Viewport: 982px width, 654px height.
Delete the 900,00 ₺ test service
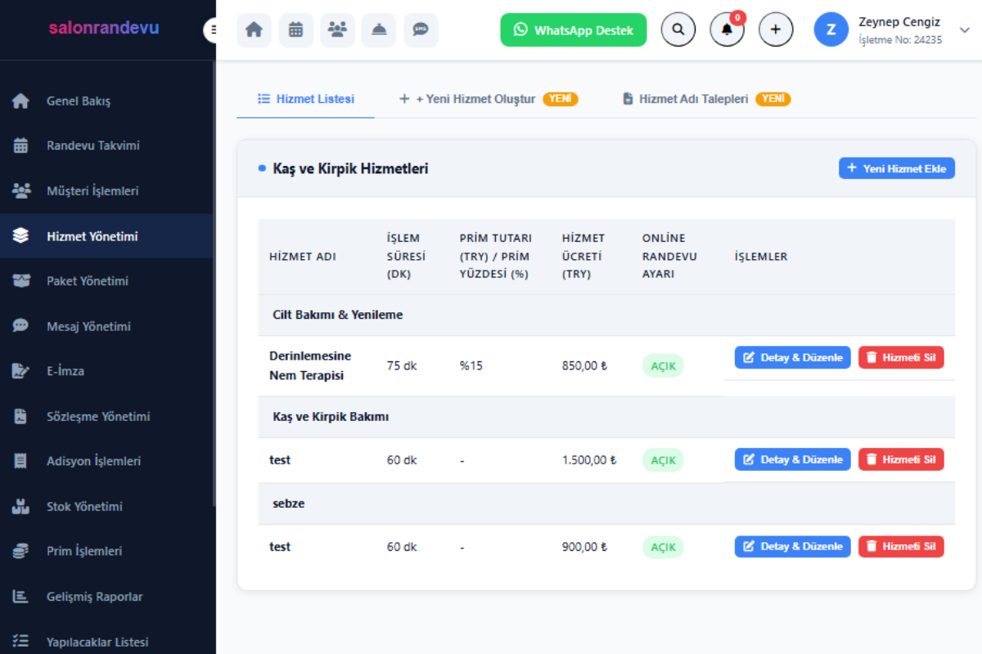click(x=900, y=546)
